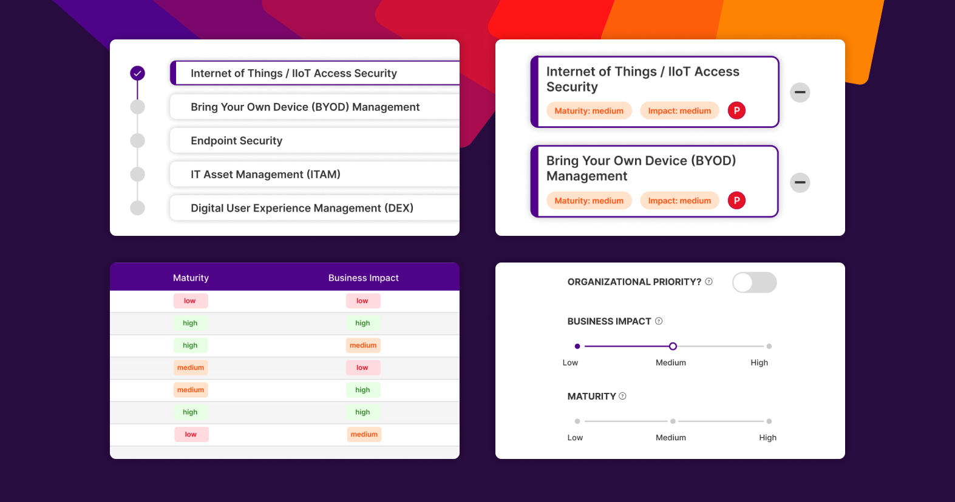The image size is (955, 502).
Task: Click Maturity: medium tag on IoT card
Action: 589,111
